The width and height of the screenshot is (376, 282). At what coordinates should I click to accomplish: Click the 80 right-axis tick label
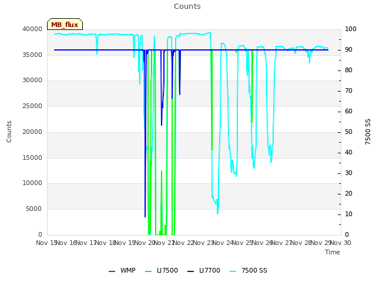pos(348,70)
